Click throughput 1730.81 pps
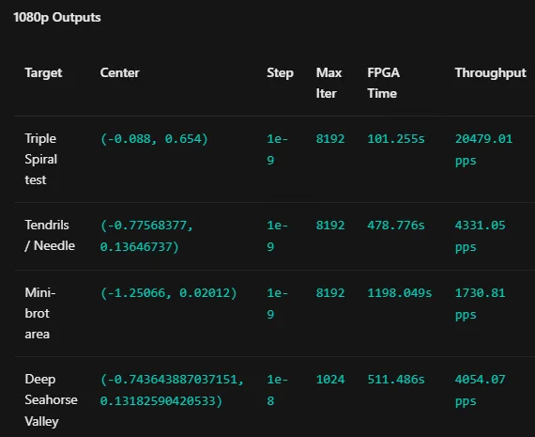 (x=480, y=304)
